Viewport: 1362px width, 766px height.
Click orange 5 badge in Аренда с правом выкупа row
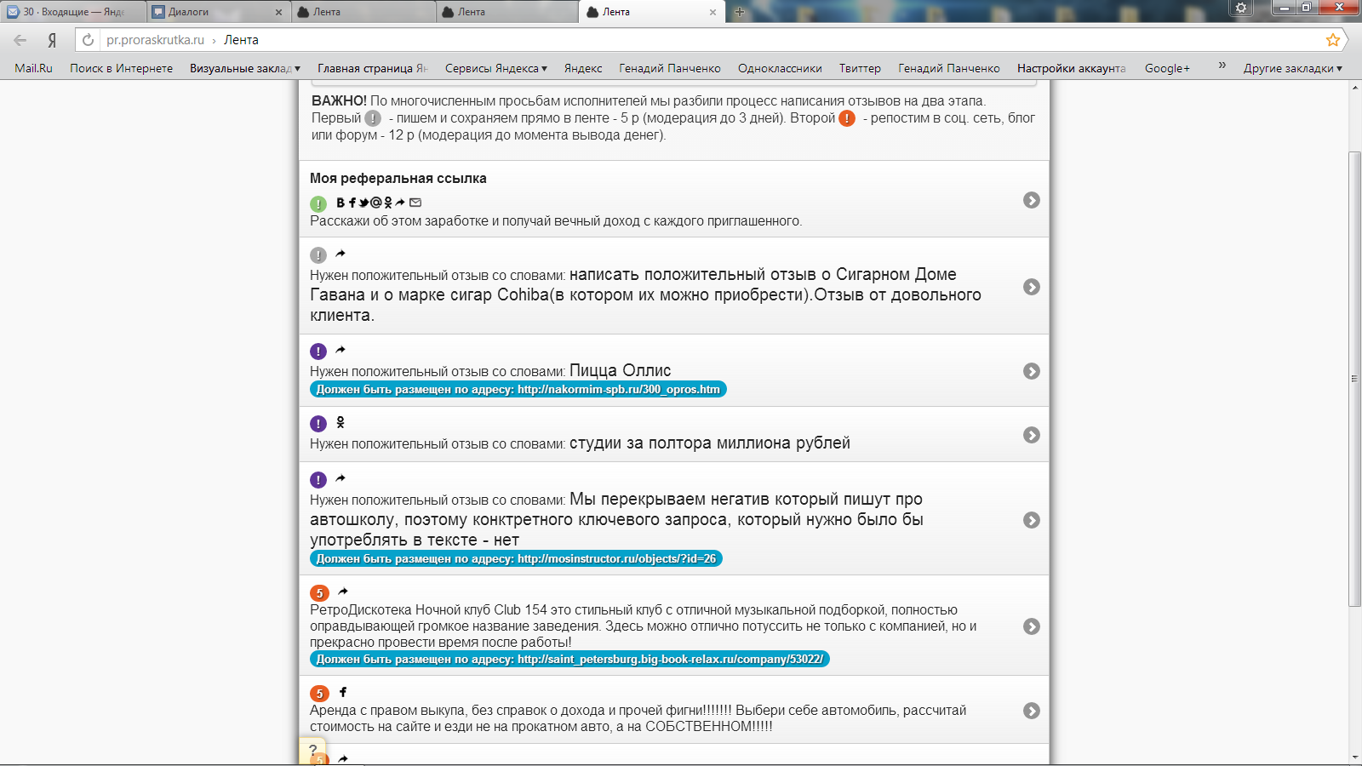tap(319, 694)
